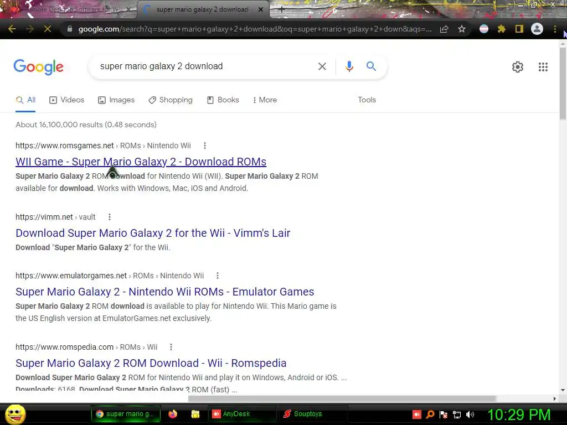Open Chrome's three-dot main menu
Viewport: 567px width, 425px height.
[x=555, y=29]
